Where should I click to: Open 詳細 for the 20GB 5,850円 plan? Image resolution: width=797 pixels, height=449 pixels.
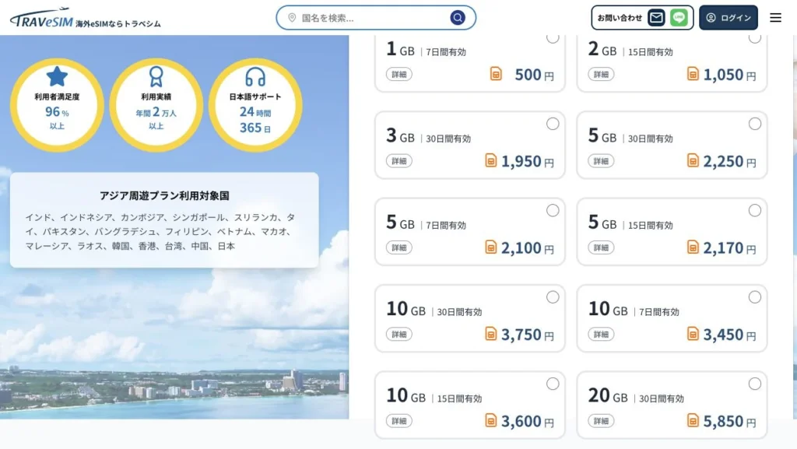coord(601,421)
